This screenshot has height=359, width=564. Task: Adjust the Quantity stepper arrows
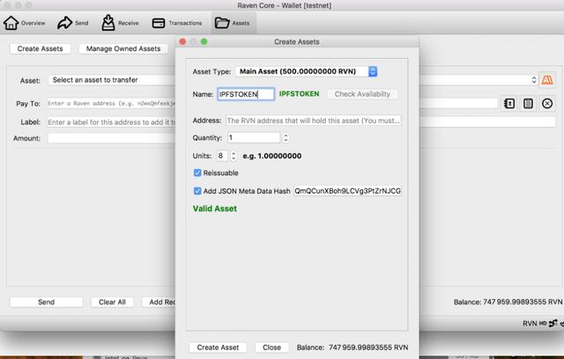286,138
